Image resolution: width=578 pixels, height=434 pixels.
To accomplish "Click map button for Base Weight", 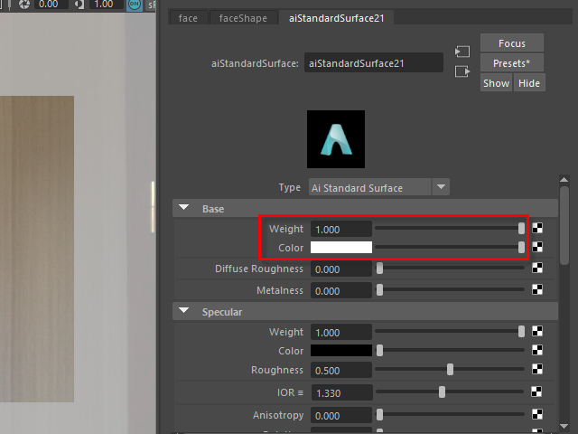I will (537, 230).
